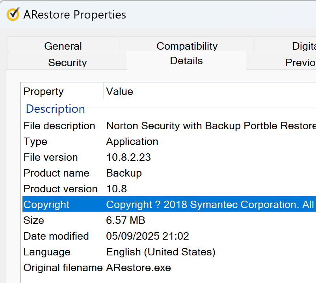Click the Original filename ARestore.exe value
The image size is (316, 283).
[x=138, y=268]
